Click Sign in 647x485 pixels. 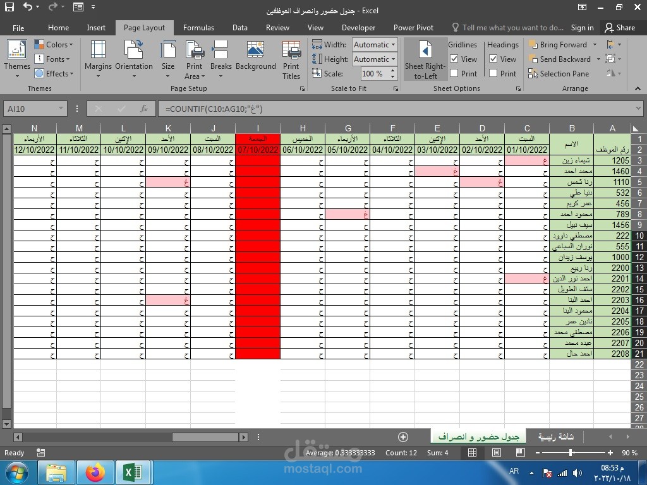click(x=582, y=28)
